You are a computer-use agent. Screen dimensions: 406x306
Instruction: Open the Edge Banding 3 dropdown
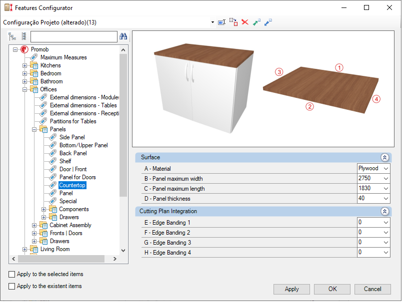386,243
